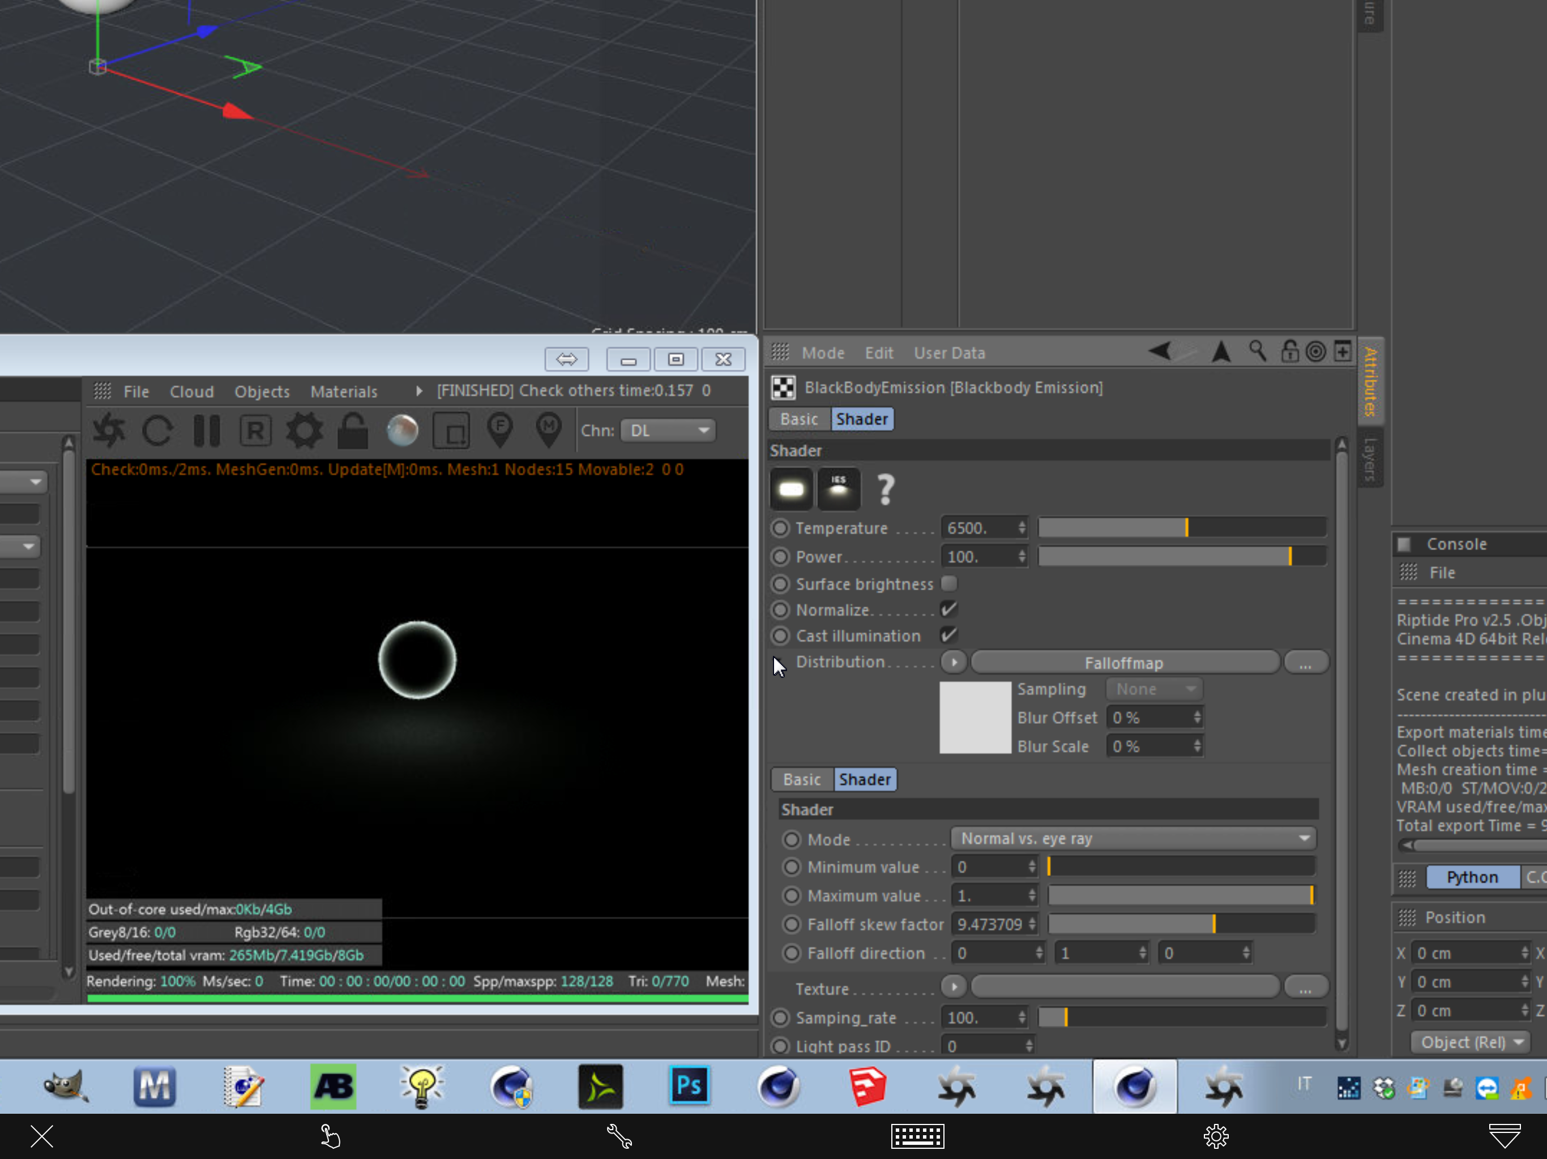Open Photoshop from the taskbar
The image size is (1547, 1159).
pyautogui.click(x=689, y=1085)
